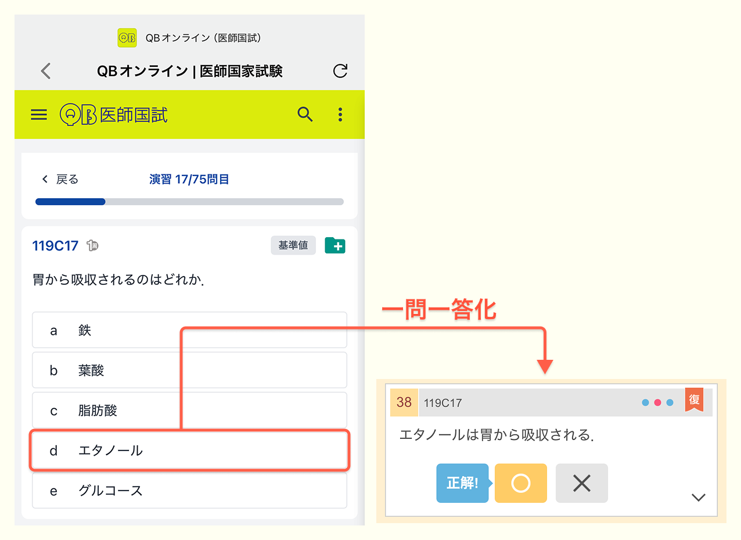Select answer choice a 鉄
The image size is (741, 540).
pyautogui.click(x=189, y=330)
